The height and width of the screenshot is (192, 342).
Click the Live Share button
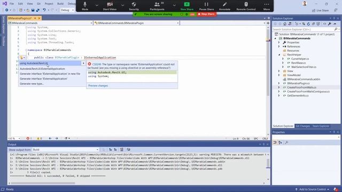[320, 11]
